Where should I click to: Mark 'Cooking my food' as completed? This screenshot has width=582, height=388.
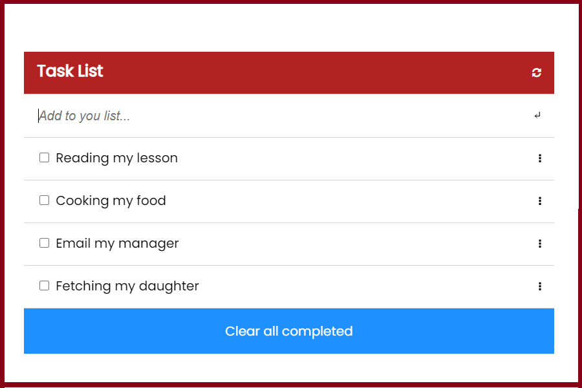point(44,200)
